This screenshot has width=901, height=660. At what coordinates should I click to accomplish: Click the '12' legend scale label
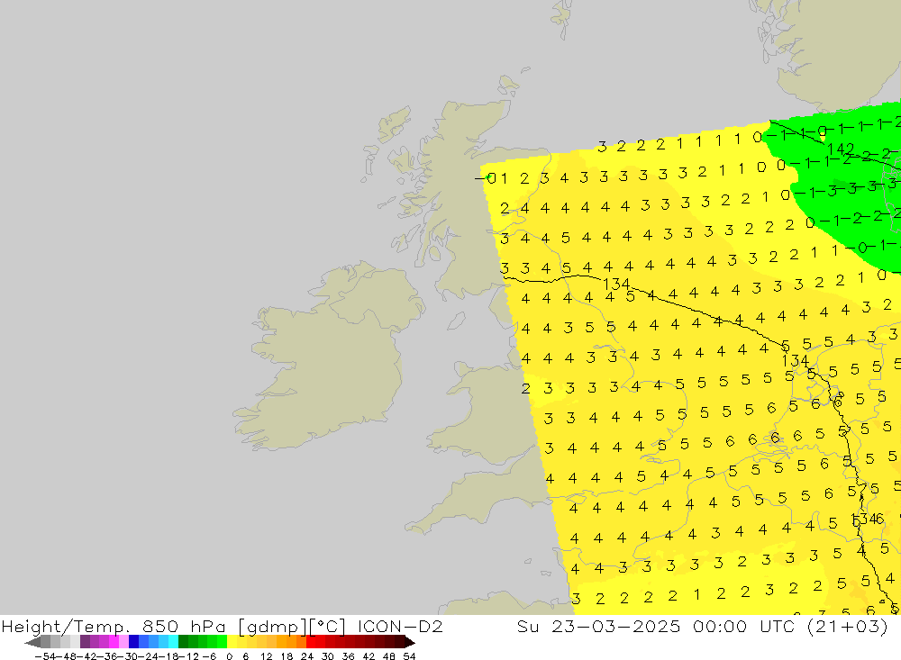pyautogui.click(x=266, y=656)
